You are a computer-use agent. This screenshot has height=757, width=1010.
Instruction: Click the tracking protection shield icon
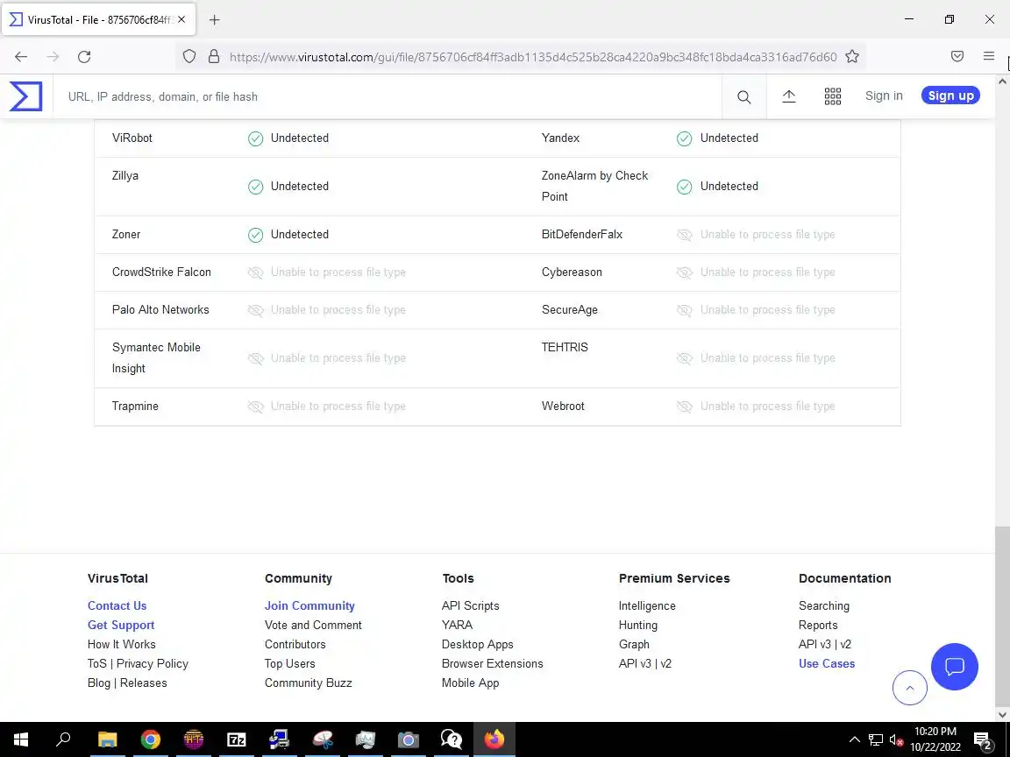(x=189, y=57)
